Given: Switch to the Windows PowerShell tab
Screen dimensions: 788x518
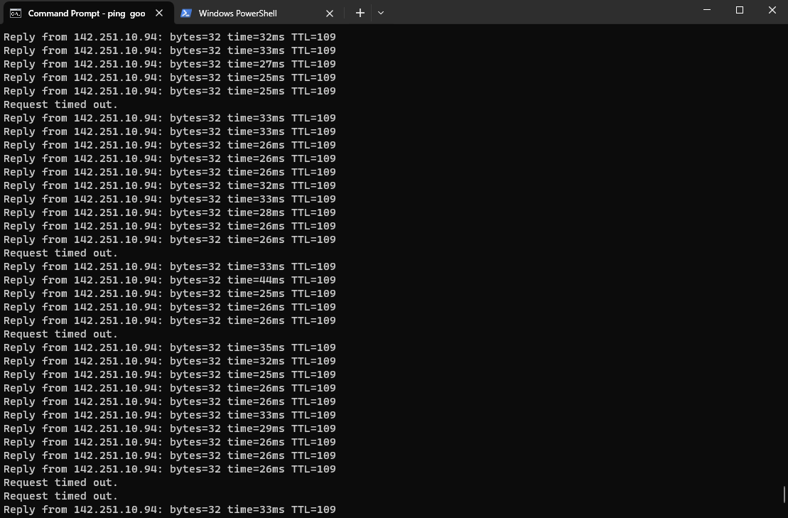Looking at the screenshot, I should pyautogui.click(x=257, y=13).
